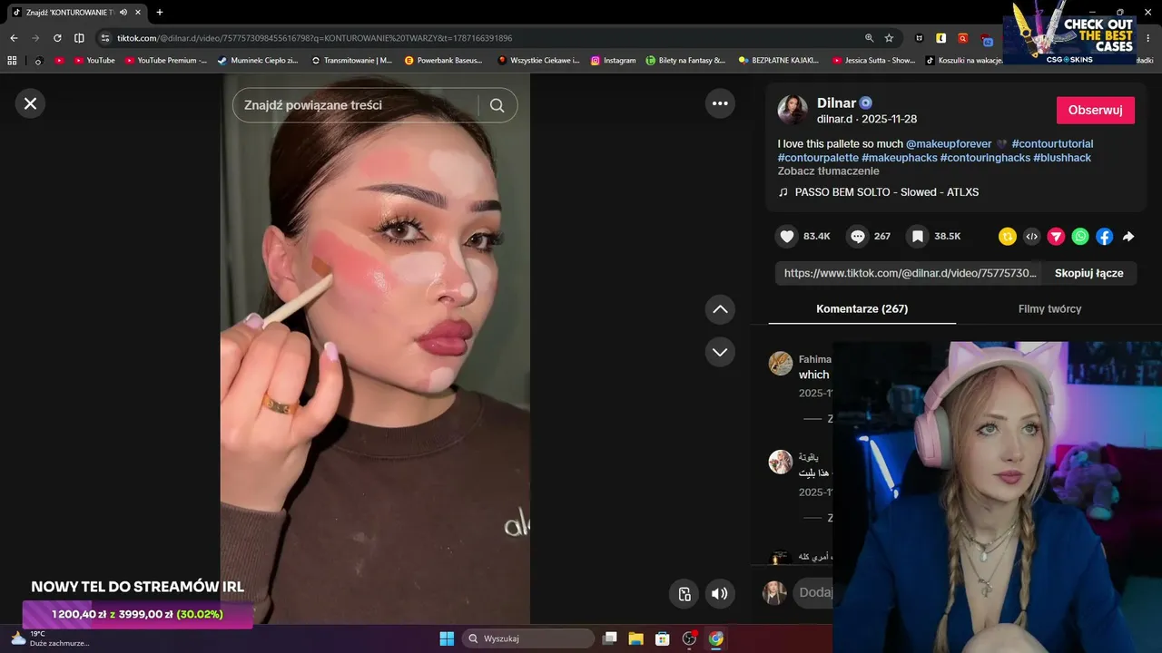Image resolution: width=1162 pixels, height=653 pixels.
Task: Open the Dilnar username link
Action: (x=836, y=102)
